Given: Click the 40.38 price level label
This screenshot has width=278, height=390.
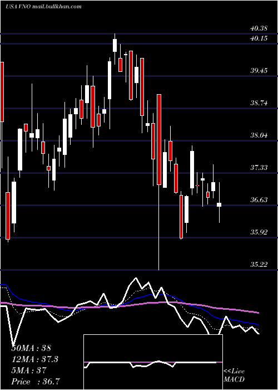Looking at the screenshot, I should tap(259, 28).
